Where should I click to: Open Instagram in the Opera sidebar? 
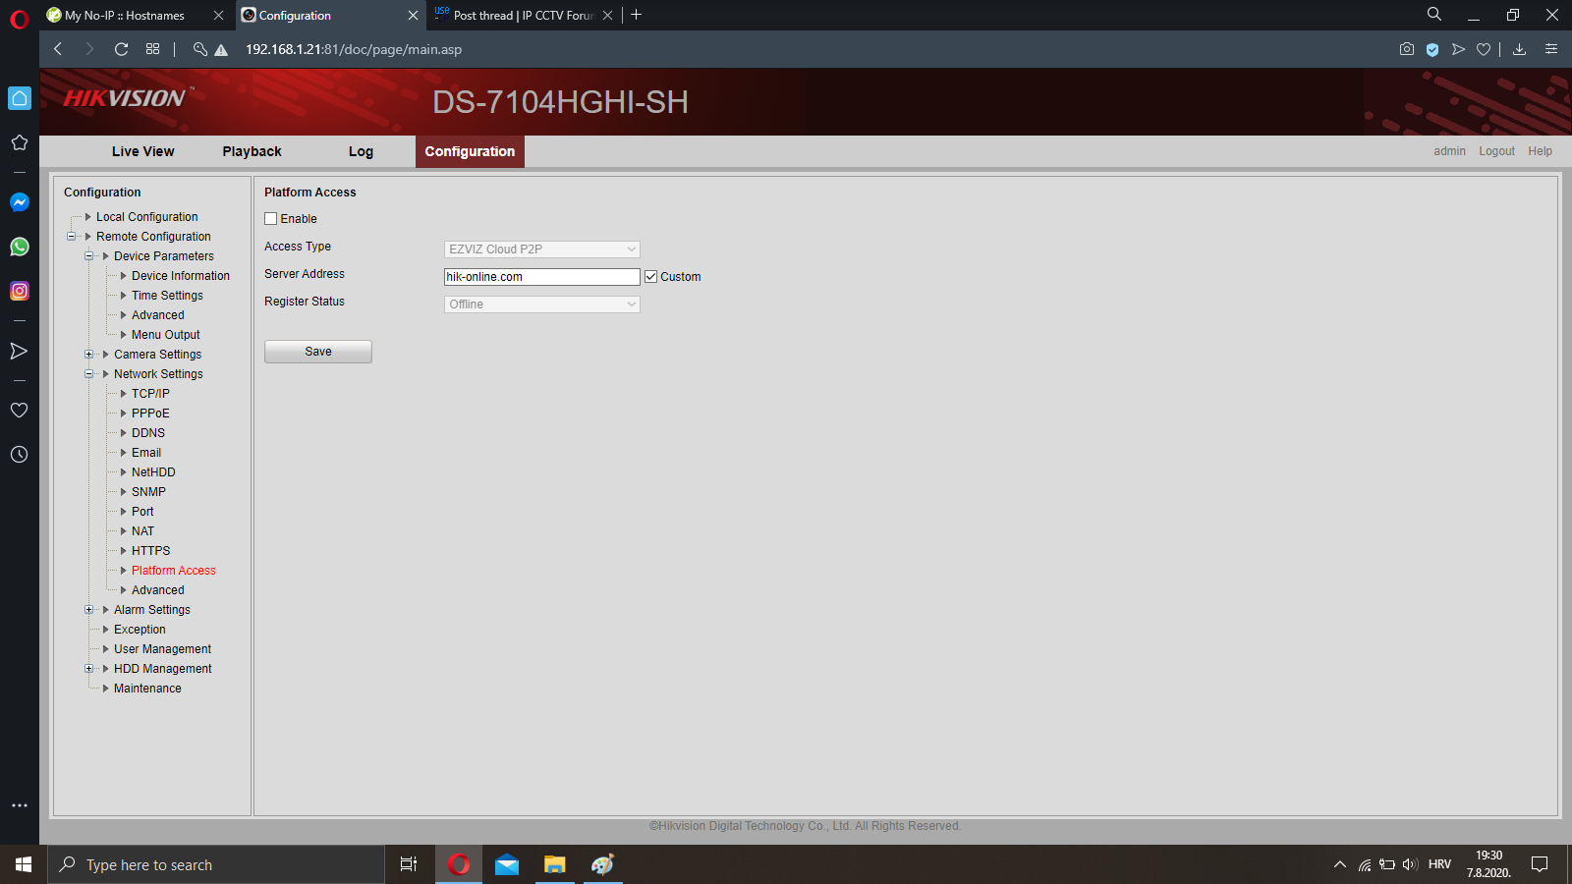pyautogui.click(x=19, y=291)
